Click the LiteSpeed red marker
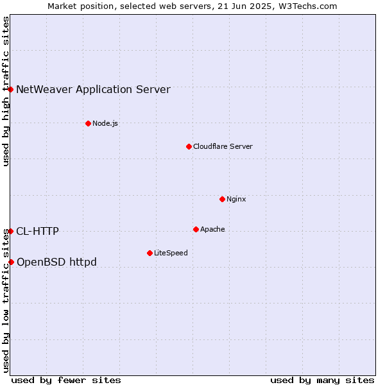 (150, 253)
